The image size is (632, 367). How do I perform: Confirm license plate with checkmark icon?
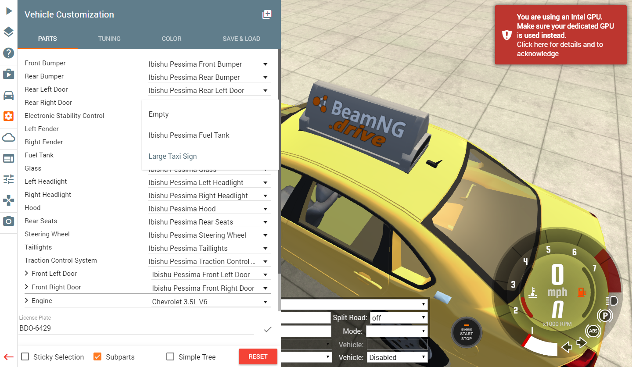[x=268, y=329]
